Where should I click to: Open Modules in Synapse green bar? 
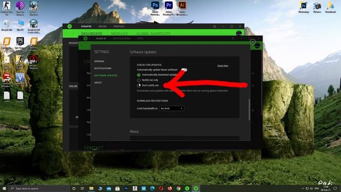(x=119, y=34)
